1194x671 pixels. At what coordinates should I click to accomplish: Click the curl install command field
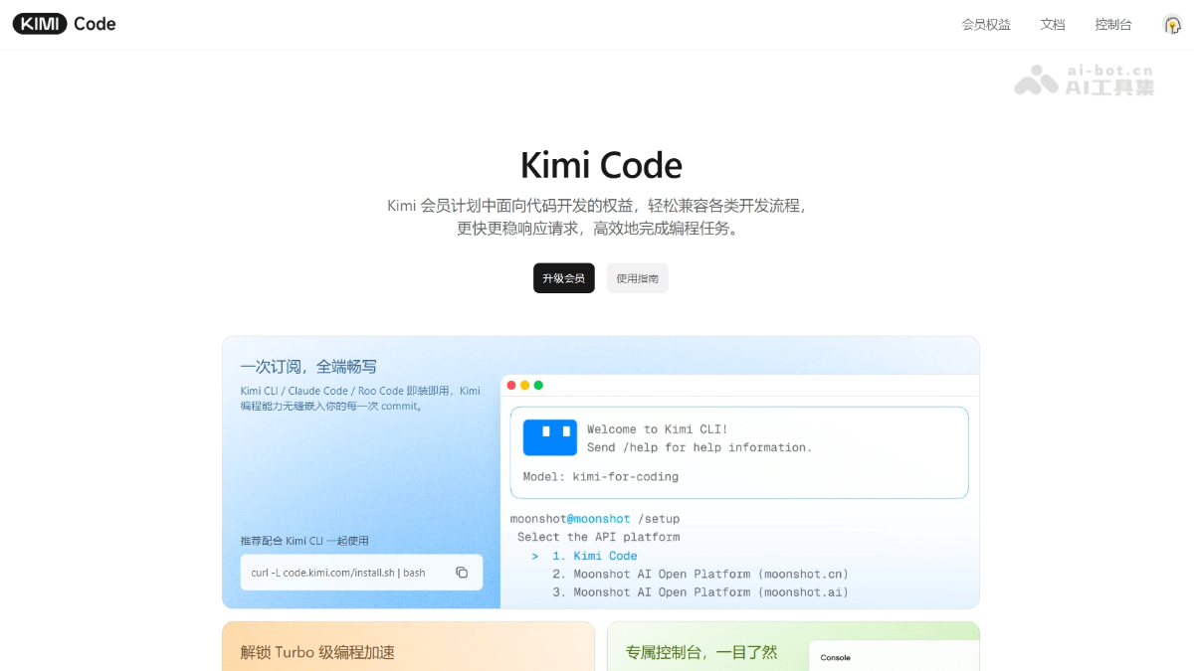tap(361, 573)
